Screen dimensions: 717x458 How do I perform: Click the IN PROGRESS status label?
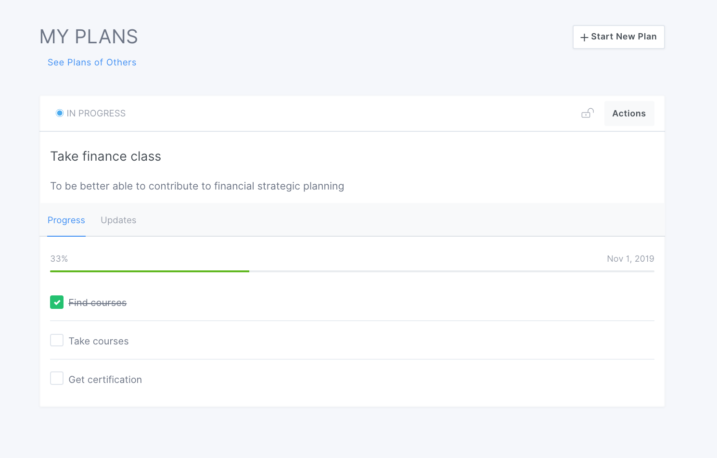[x=96, y=114]
